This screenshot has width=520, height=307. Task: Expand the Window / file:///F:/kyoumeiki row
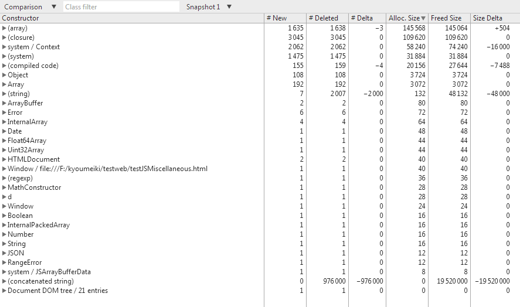(4, 169)
